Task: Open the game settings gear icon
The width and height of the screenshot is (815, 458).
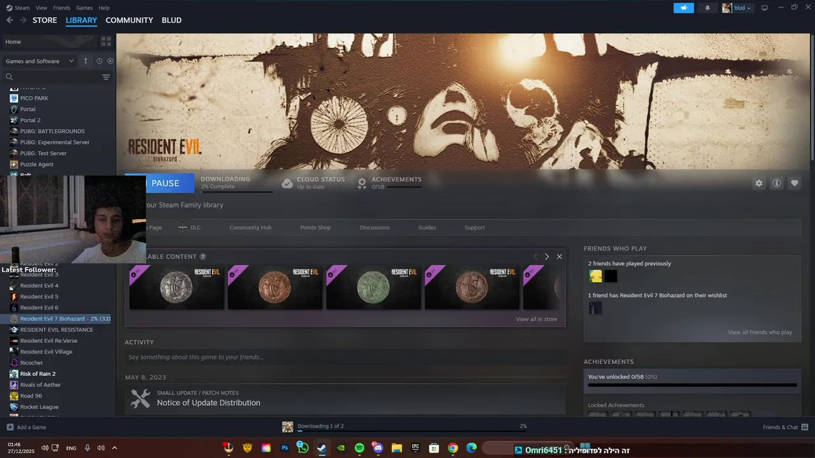Action: click(758, 183)
